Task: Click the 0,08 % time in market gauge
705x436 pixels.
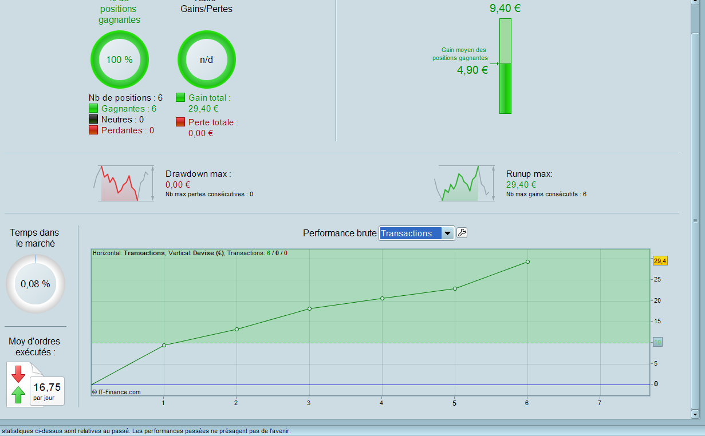Action: click(36, 284)
